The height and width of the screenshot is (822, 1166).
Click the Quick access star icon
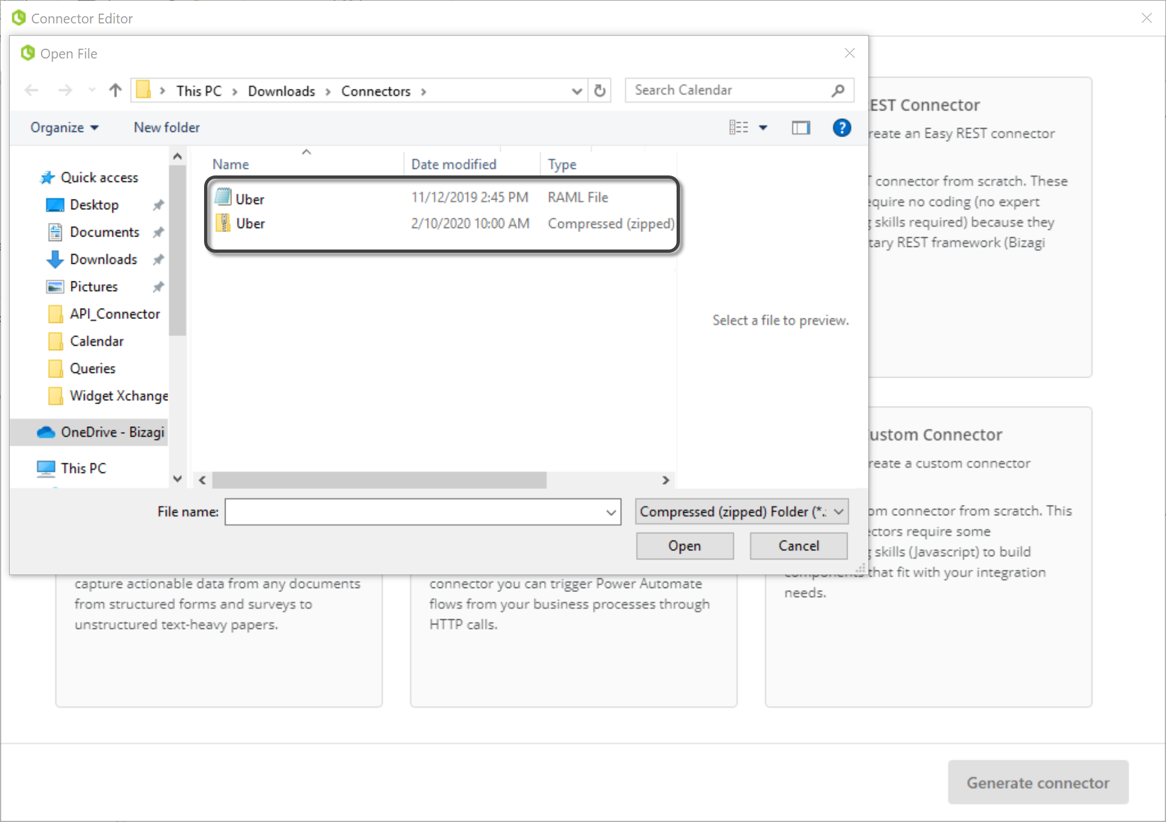[x=47, y=177]
